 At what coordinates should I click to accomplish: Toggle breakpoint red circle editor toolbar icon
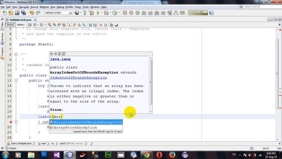coord(101,25)
